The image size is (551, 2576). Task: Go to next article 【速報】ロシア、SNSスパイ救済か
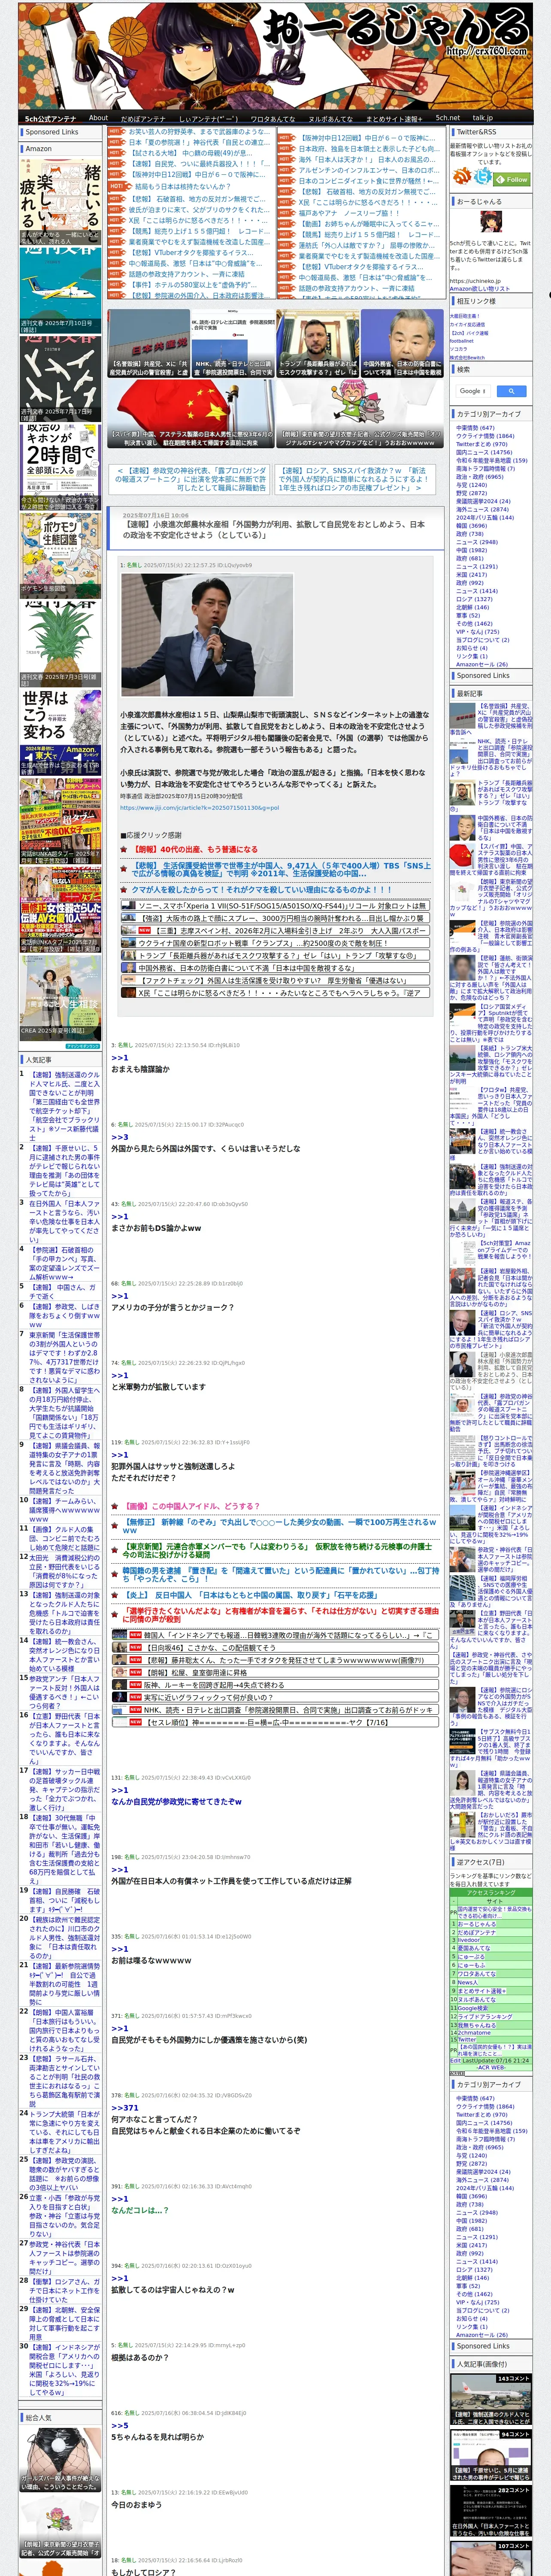(354, 479)
